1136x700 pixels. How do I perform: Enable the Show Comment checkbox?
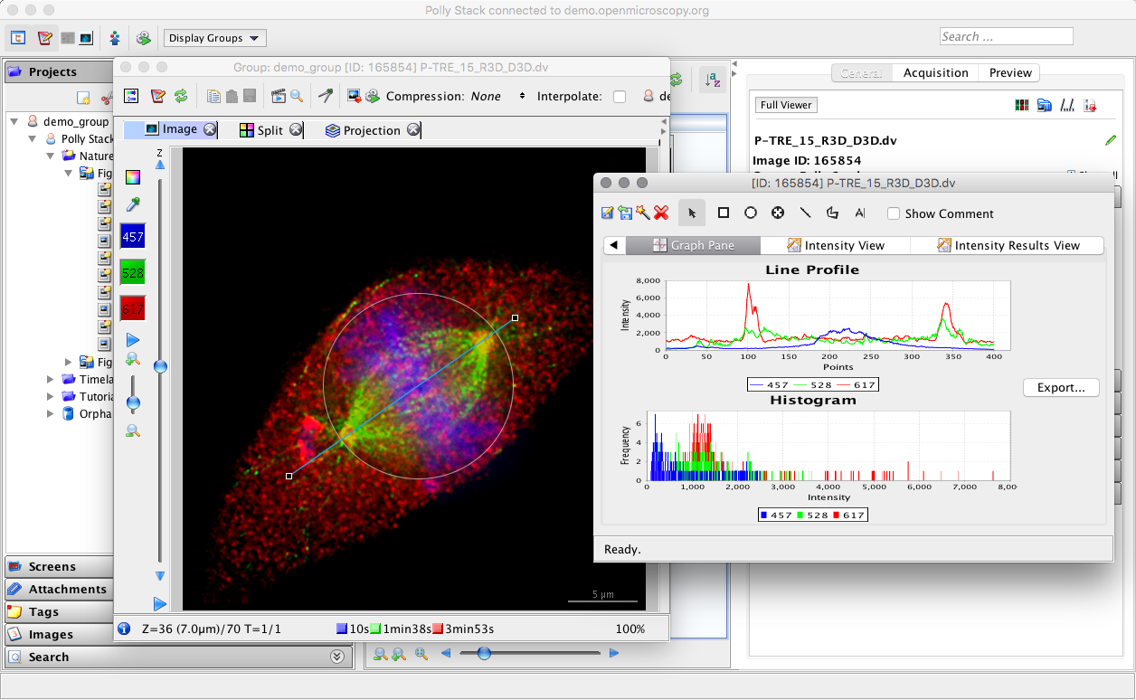click(x=894, y=214)
